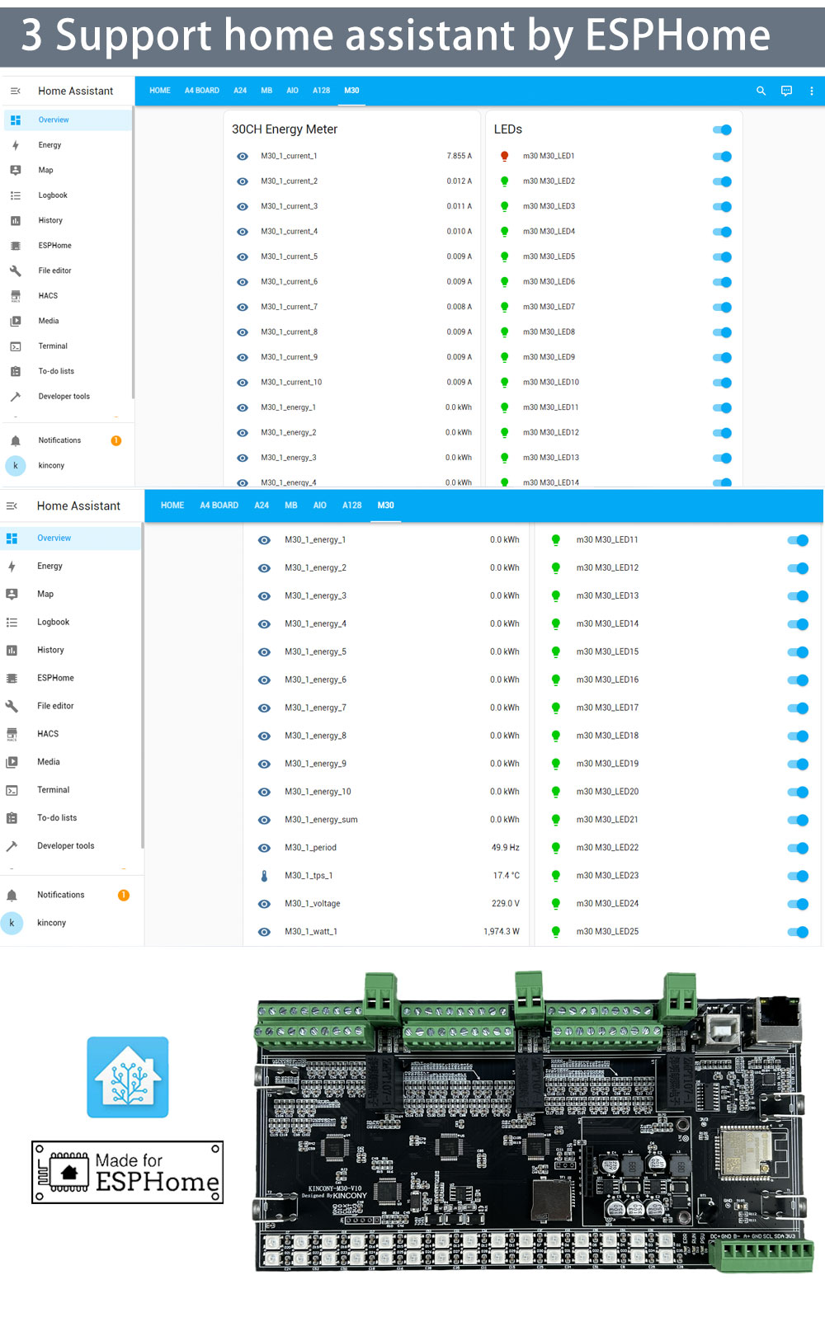Open the three-dot overflow menu
This screenshot has height=1322, width=825.
[811, 91]
